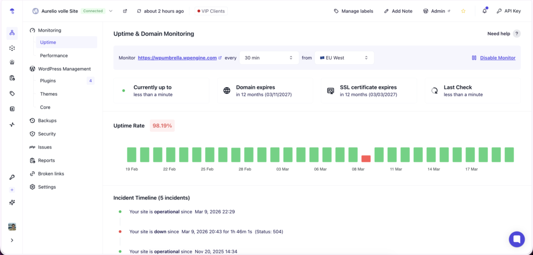Click the notification bell icon

pos(485,11)
